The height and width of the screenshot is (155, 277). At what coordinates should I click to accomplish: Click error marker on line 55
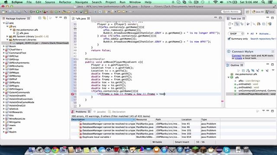(72, 94)
